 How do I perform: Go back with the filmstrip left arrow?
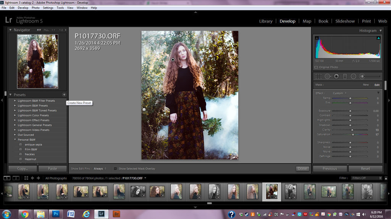click(x=32, y=178)
